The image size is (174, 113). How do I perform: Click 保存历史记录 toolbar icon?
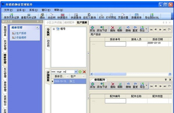click(11, 16)
